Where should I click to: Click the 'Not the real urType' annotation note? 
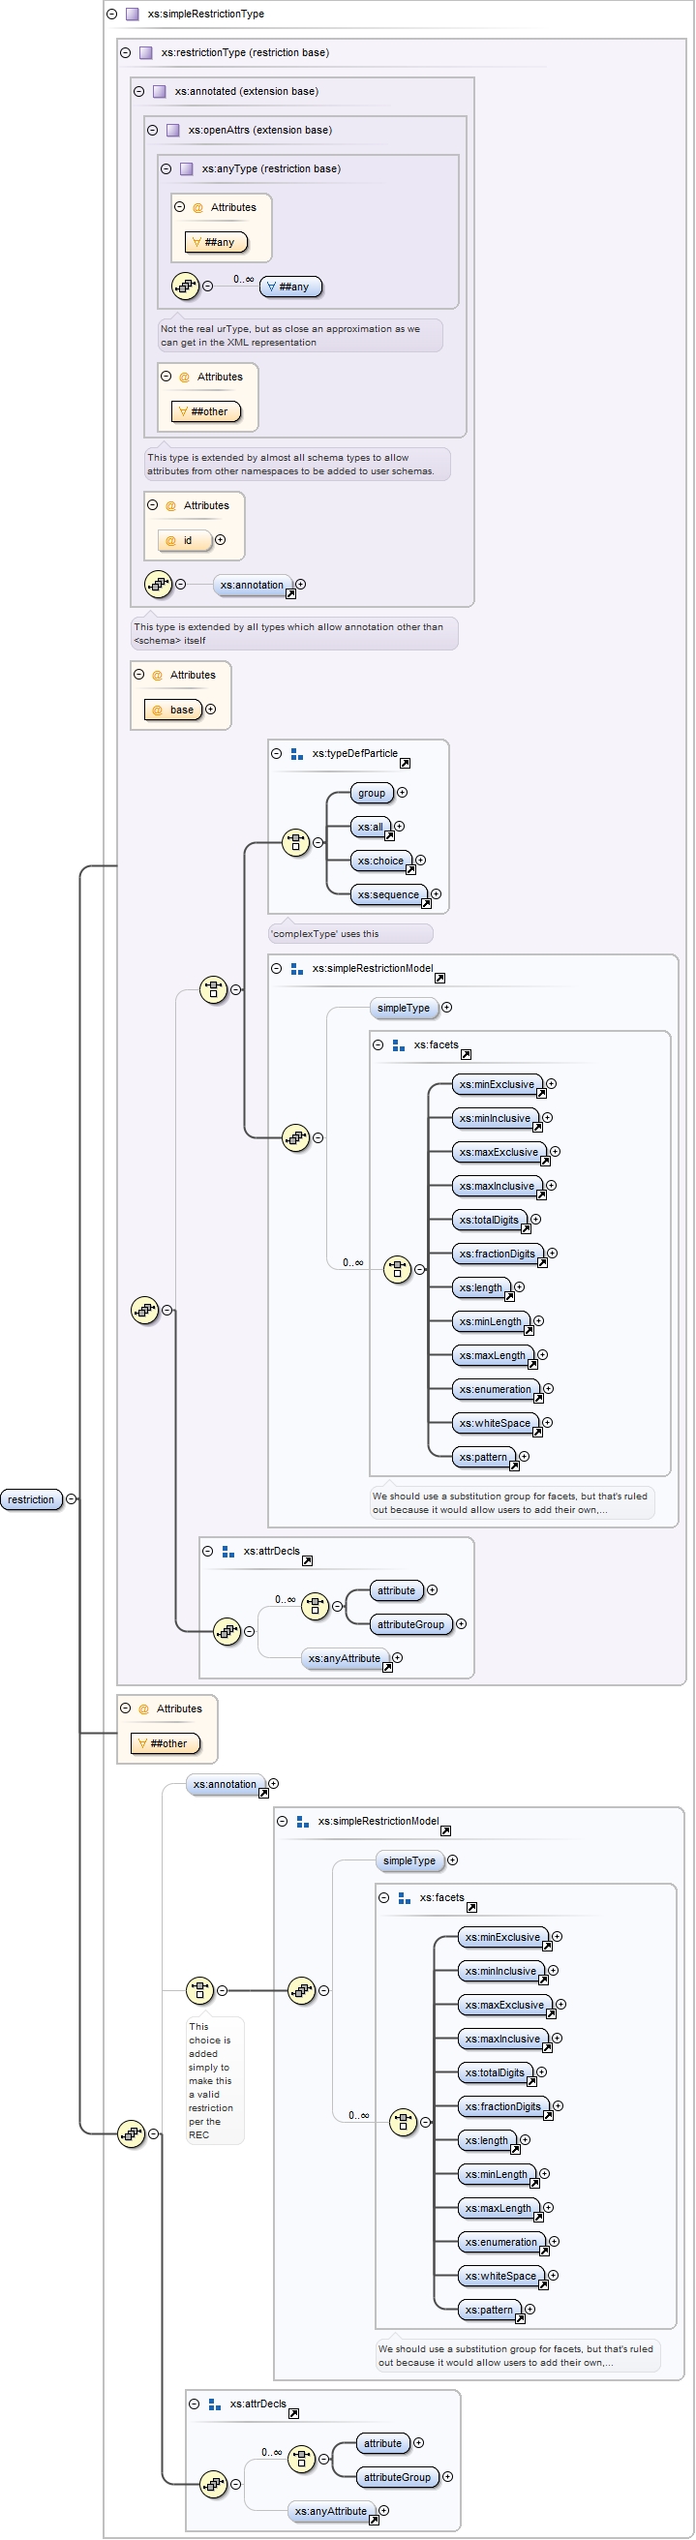click(300, 335)
